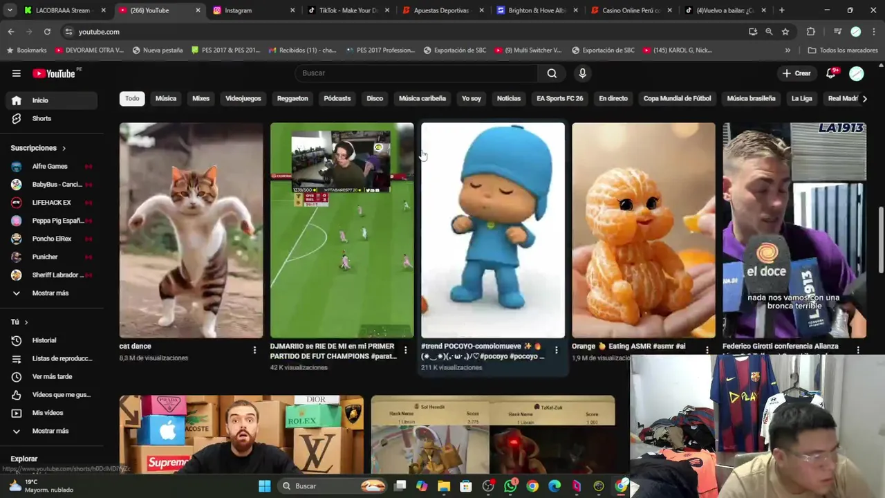The image size is (885, 498).
Task: Open Listas de reproducción
Action: click(53, 358)
